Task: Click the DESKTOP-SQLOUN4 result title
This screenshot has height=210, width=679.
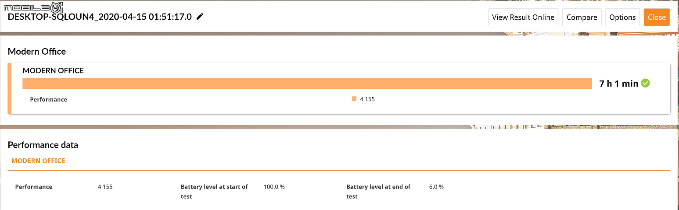Action: [x=100, y=17]
